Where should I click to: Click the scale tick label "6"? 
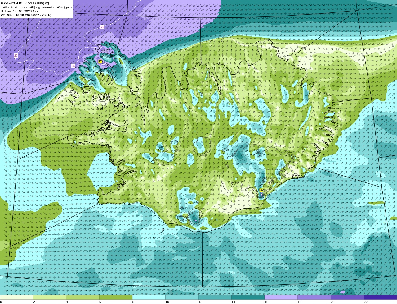(x=100, y=302)
